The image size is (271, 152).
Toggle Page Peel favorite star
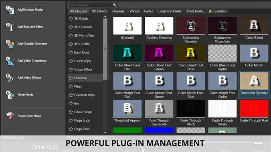71,129
